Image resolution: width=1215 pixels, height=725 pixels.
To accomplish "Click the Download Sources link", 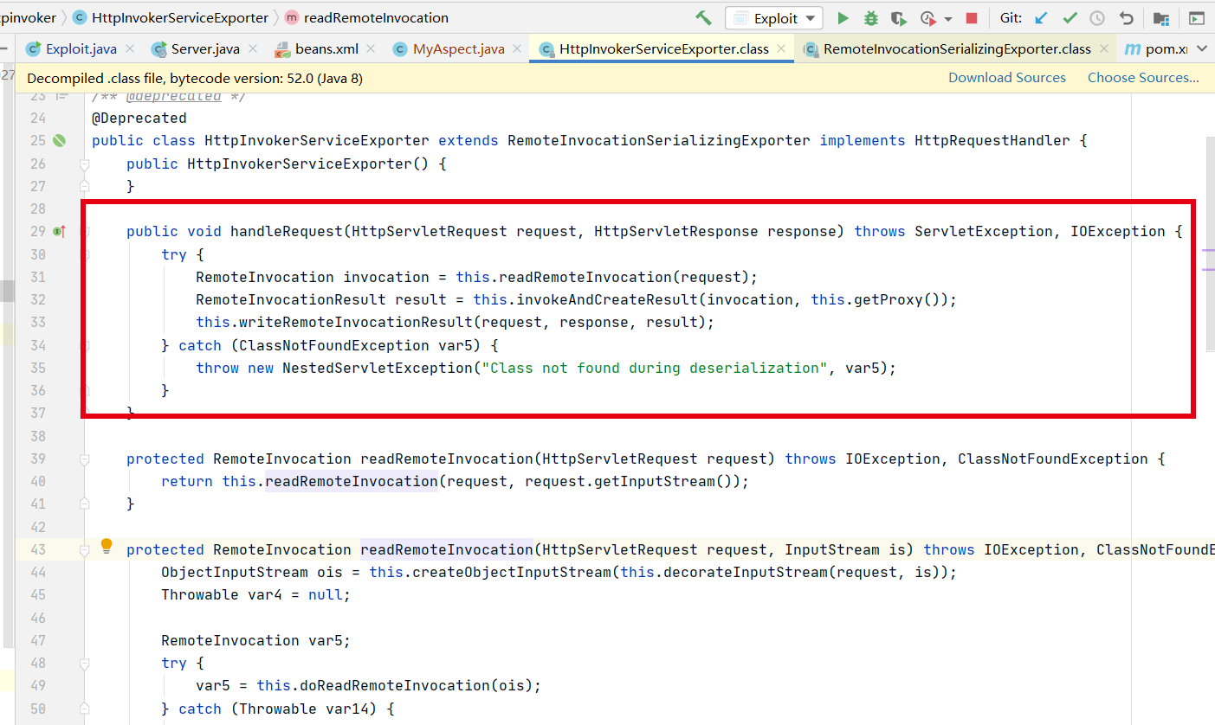I will 1007,78.
